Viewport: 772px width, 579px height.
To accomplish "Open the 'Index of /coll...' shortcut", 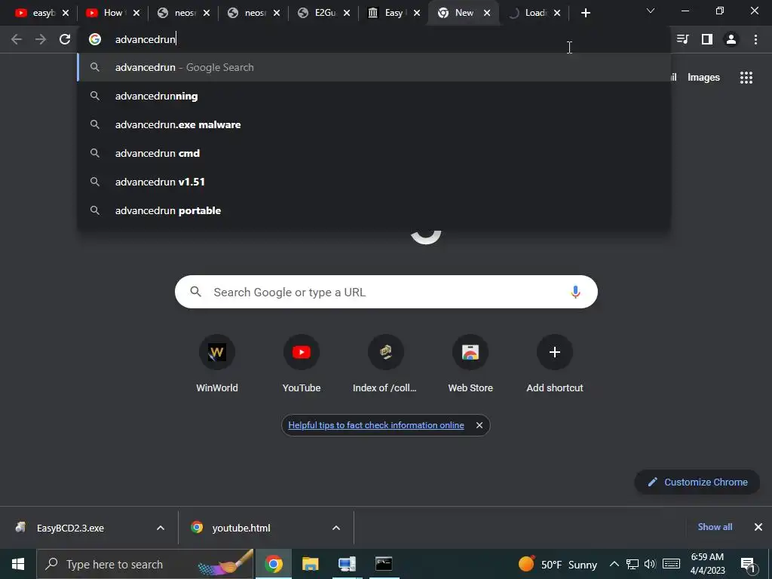I will coord(385,364).
